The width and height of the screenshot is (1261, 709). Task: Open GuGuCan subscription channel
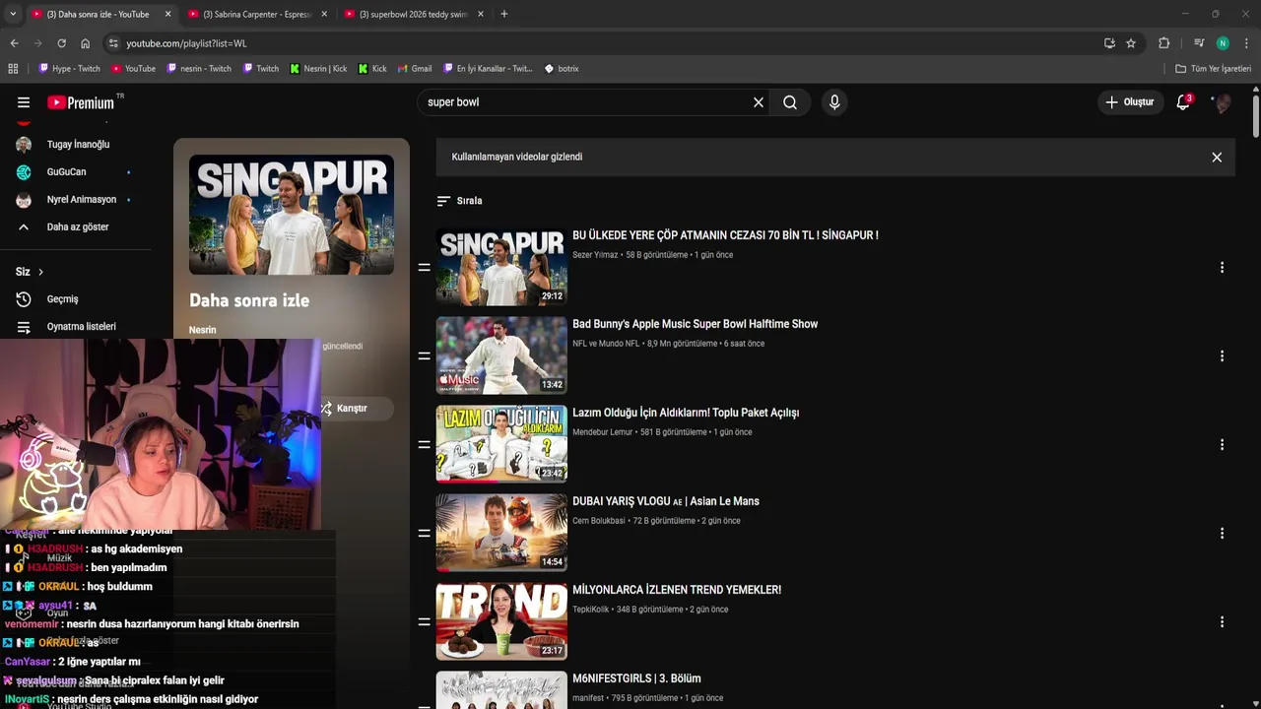(67, 172)
